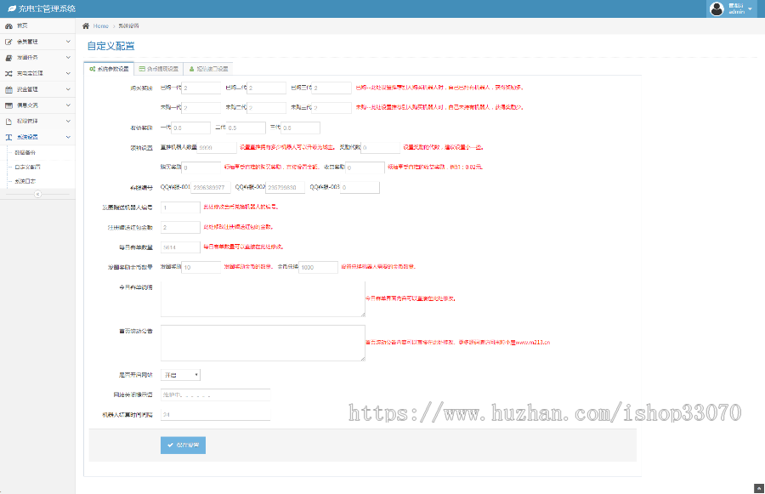Click the leaf logo in the header
The image size is (765, 494).
[x=12, y=9]
